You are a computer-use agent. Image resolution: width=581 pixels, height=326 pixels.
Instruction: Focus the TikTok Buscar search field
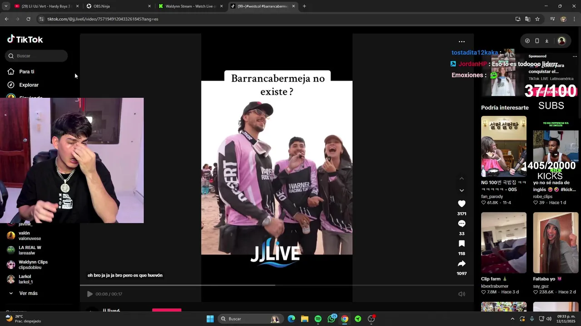[x=36, y=56]
